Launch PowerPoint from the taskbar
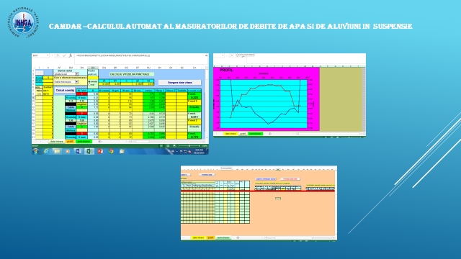This screenshot has height=259, width=461. tap(100, 151)
